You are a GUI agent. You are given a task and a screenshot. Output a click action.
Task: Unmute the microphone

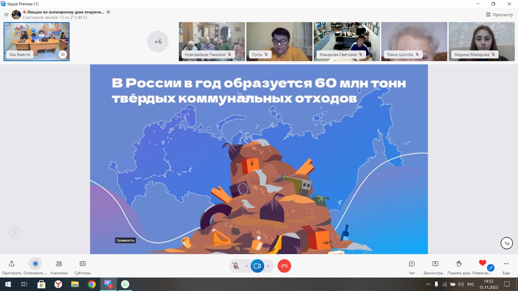click(x=236, y=266)
